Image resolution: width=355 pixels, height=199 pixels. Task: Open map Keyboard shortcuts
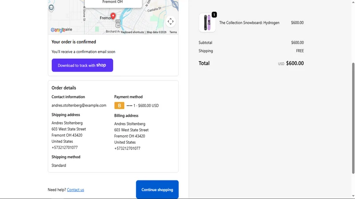tap(132, 32)
